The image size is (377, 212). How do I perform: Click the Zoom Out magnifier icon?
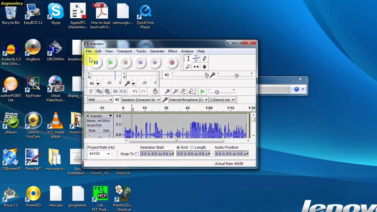175,92
